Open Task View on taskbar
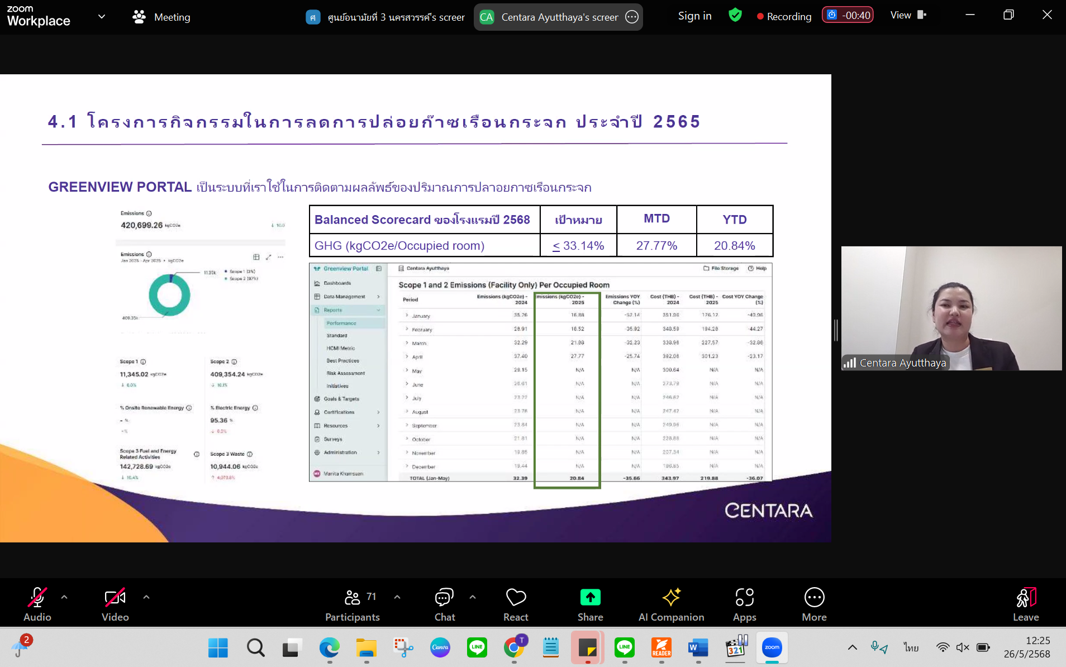The width and height of the screenshot is (1066, 667). pyautogui.click(x=291, y=648)
